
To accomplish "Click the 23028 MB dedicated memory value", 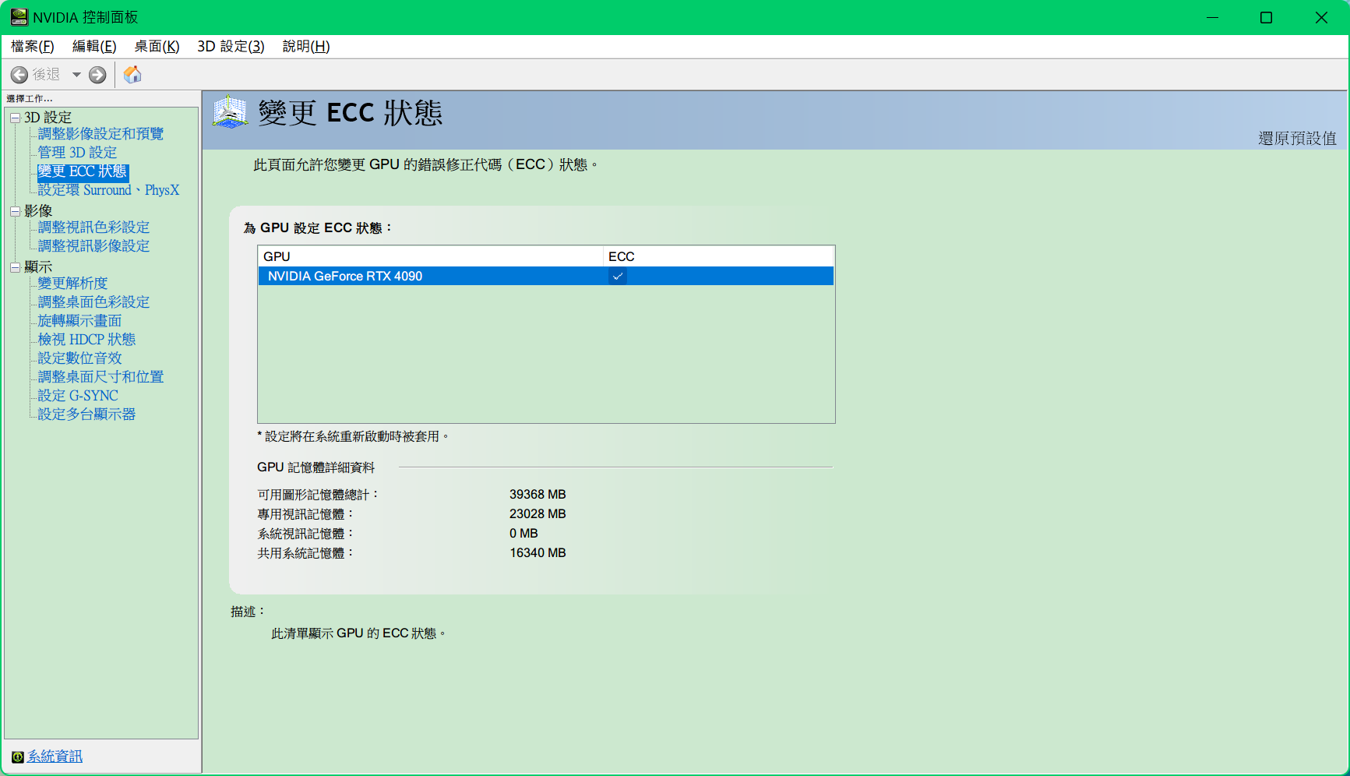I will click(x=538, y=514).
